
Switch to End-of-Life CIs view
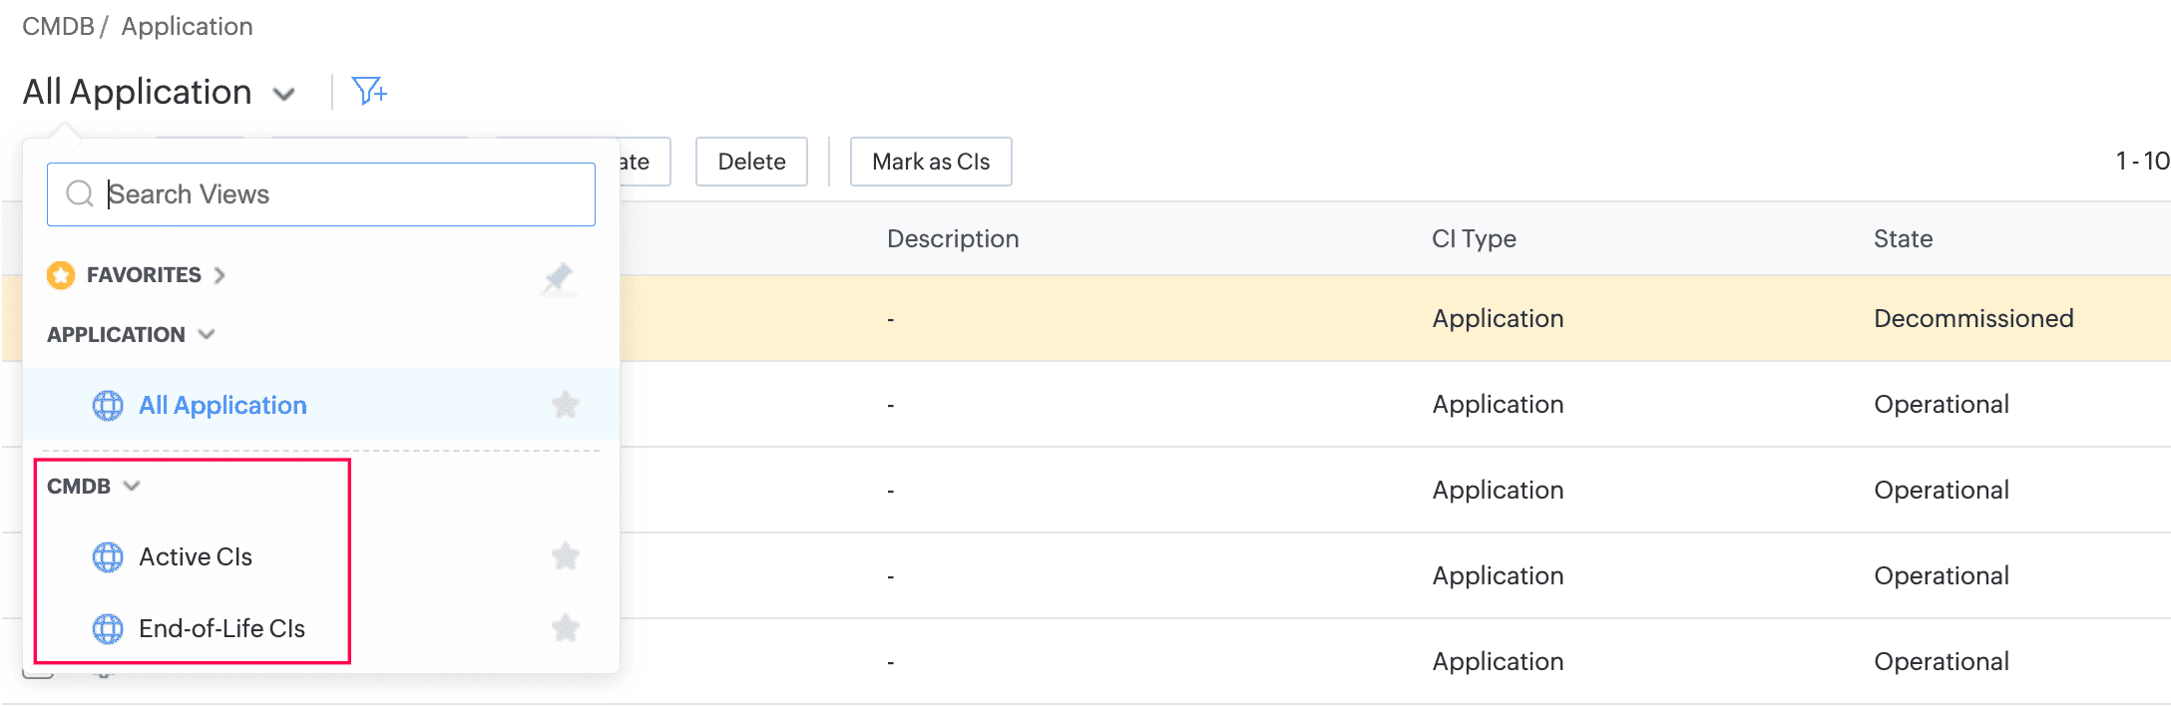pyautogui.click(x=221, y=629)
